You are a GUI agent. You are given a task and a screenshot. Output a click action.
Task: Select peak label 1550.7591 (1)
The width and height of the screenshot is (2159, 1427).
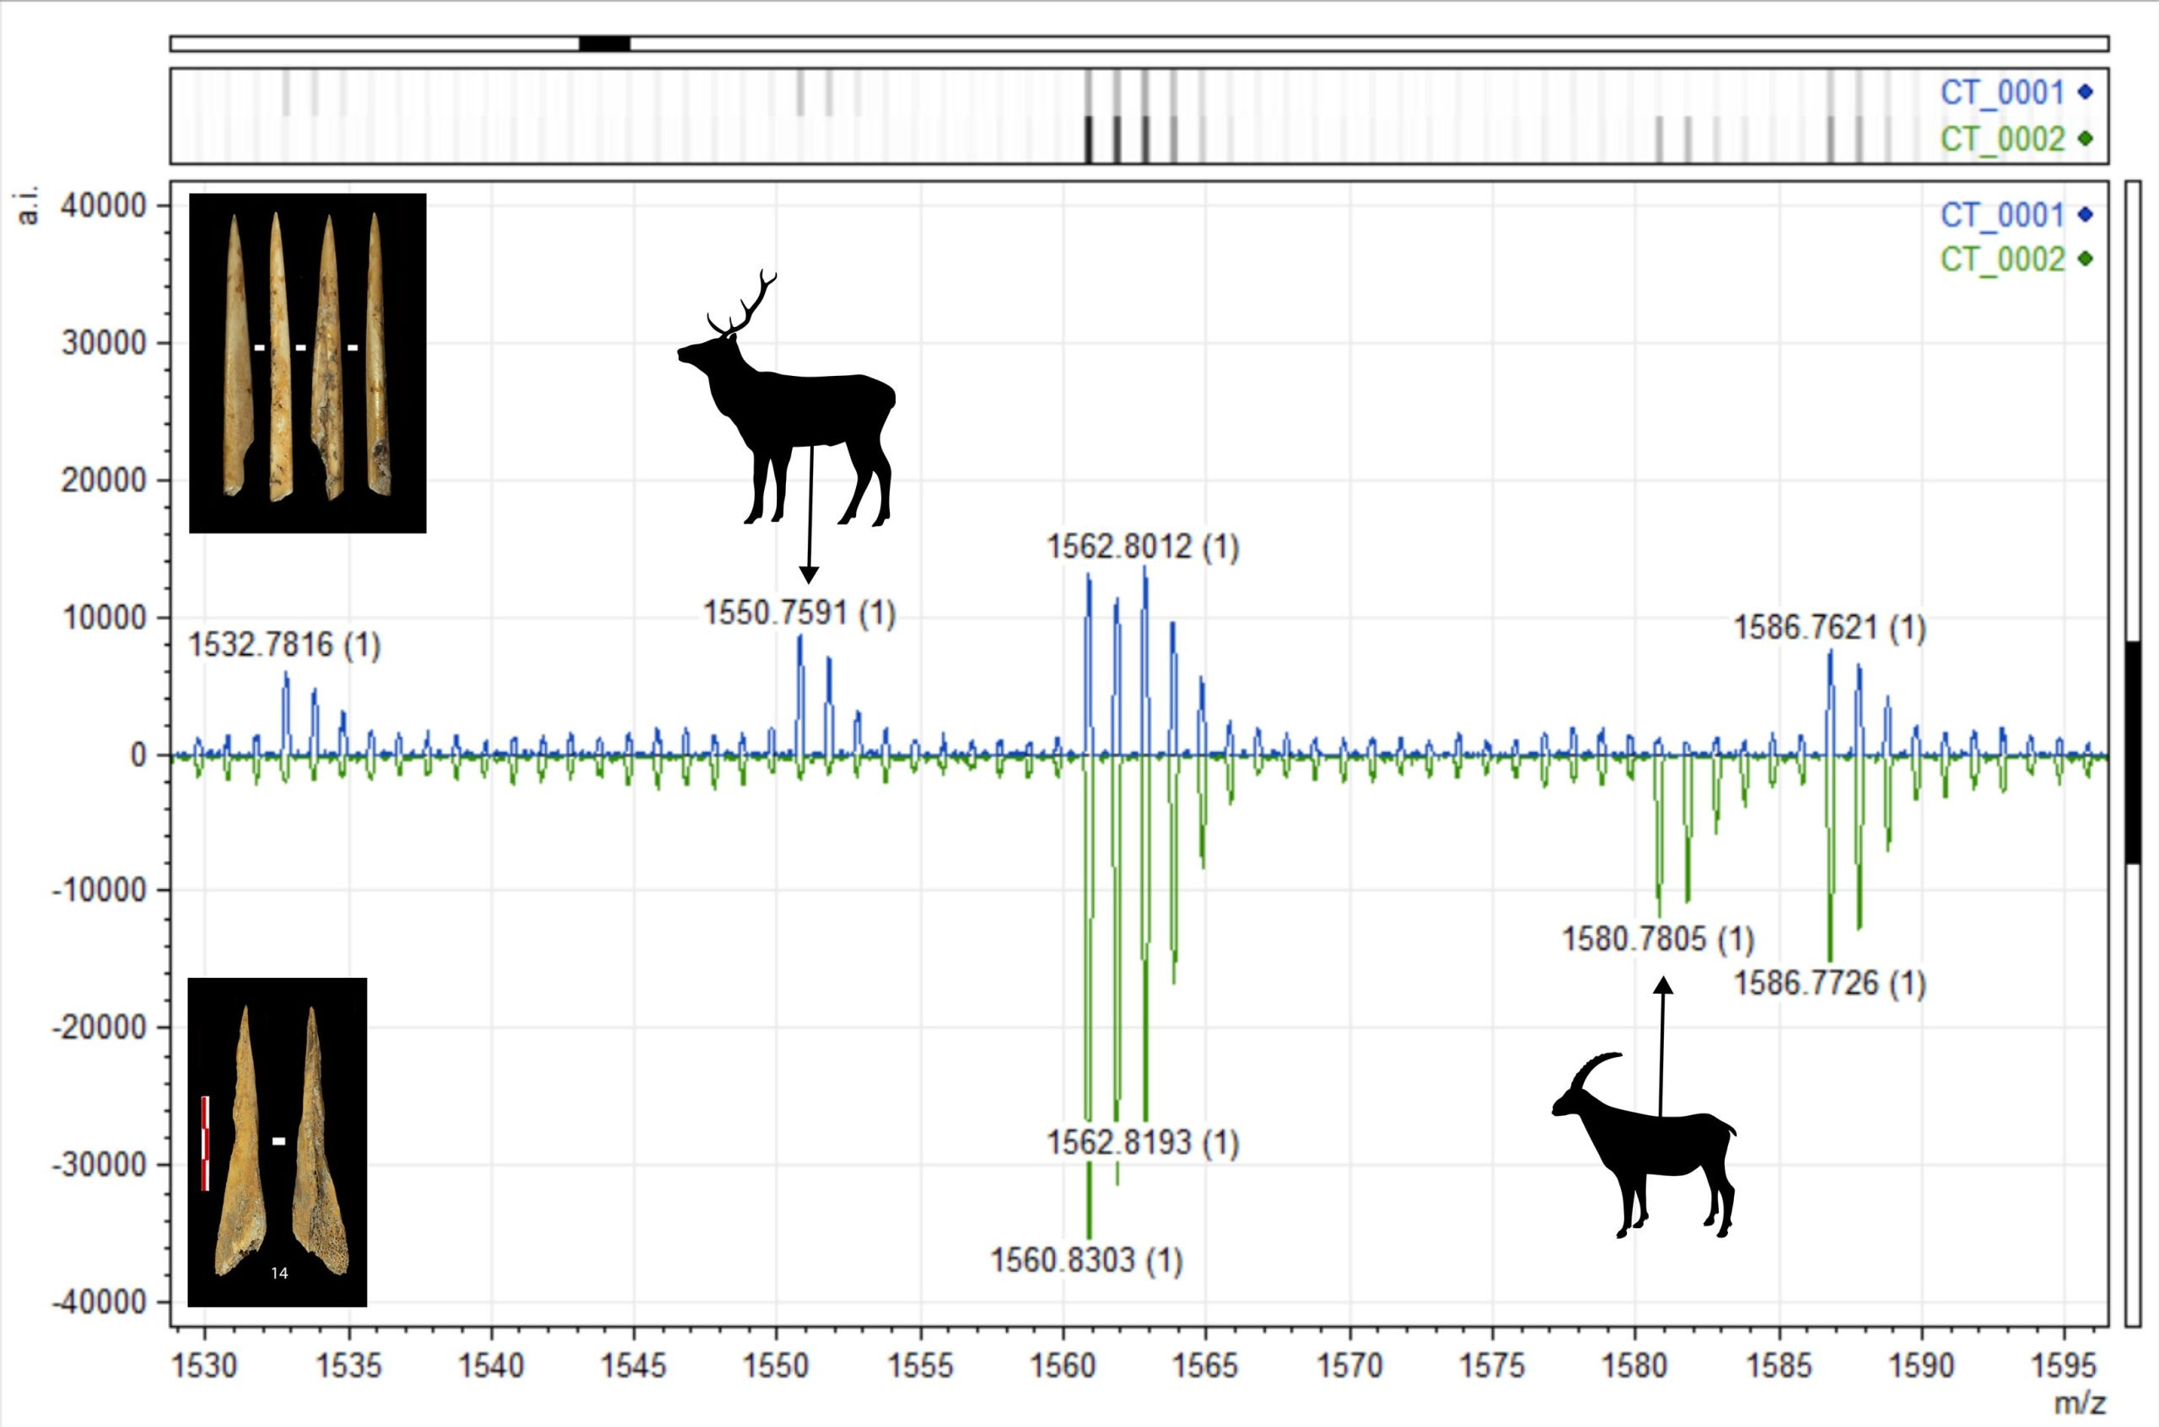pyautogui.click(x=800, y=614)
